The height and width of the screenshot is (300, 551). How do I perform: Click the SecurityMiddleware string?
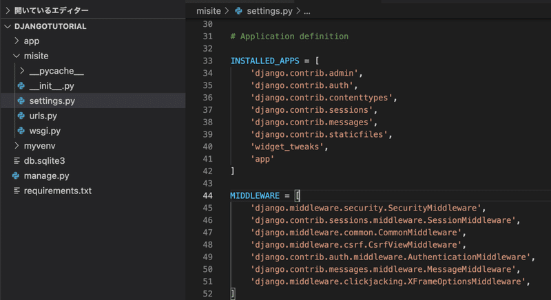366,208
